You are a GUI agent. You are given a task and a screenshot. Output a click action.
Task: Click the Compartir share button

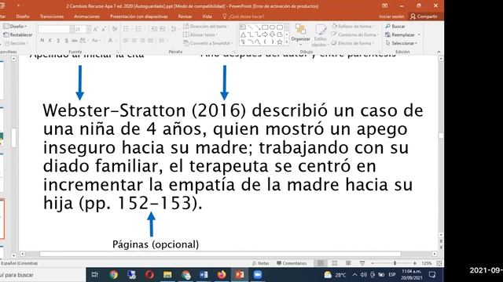pyautogui.click(x=424, y=16)
